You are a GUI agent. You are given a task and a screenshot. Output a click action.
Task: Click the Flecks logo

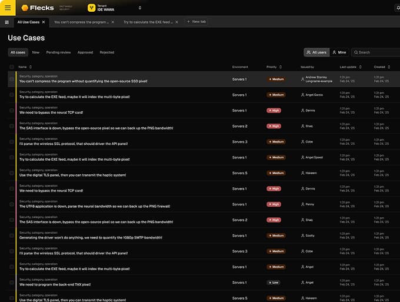[x=37, y=8]
